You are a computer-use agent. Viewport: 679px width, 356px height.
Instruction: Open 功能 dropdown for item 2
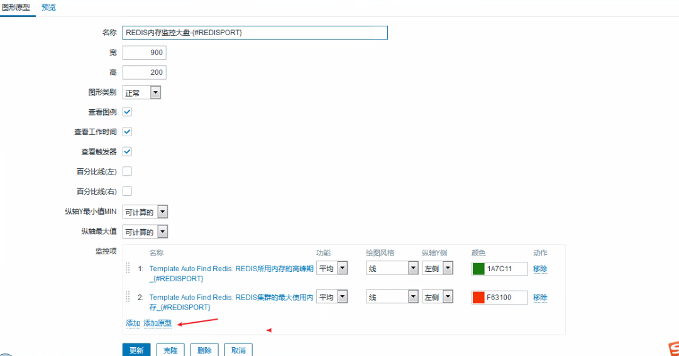pyautogui.click(x=332, y=297)
